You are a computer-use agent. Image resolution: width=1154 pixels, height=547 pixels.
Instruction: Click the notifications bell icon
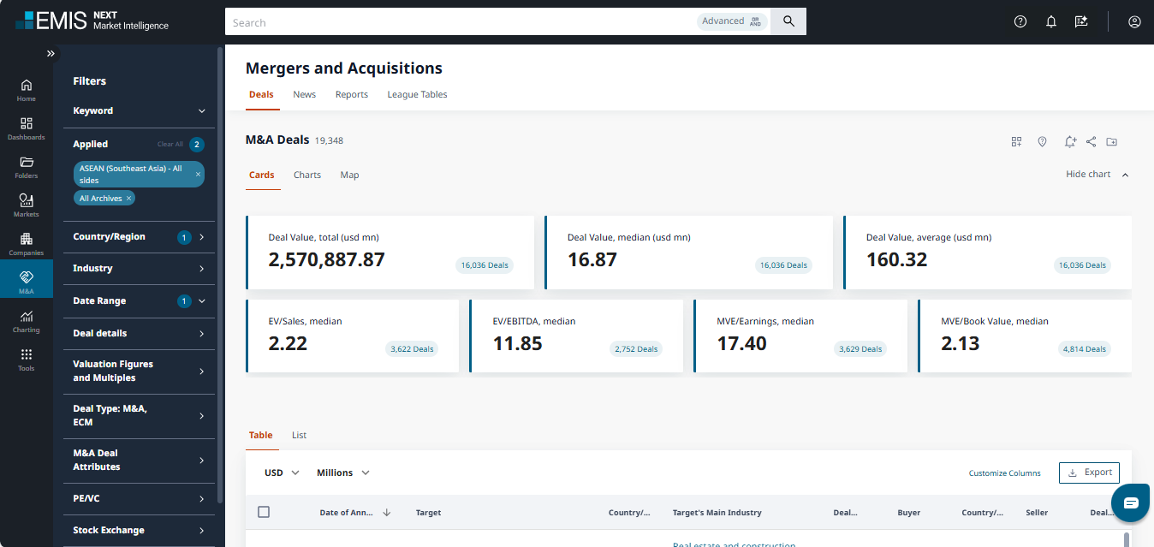tap(1051, 22)
